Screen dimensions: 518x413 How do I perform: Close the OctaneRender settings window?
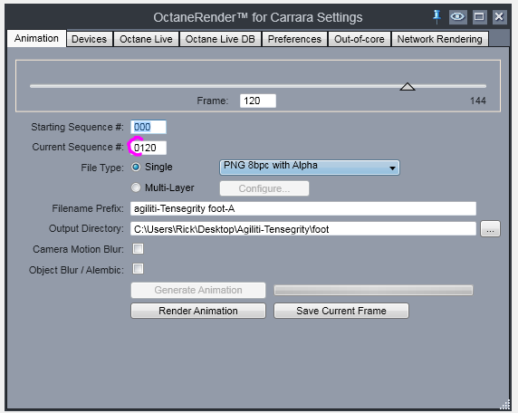(x=499, y=16)
